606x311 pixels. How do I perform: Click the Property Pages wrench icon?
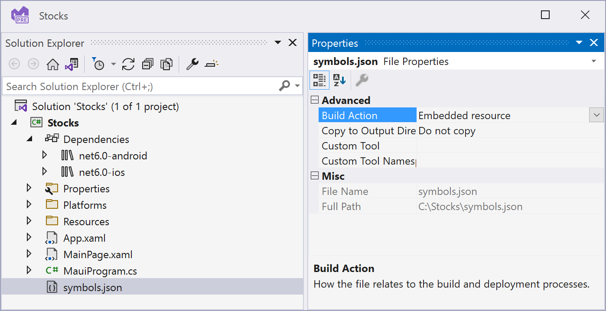[x=362, y=80]
